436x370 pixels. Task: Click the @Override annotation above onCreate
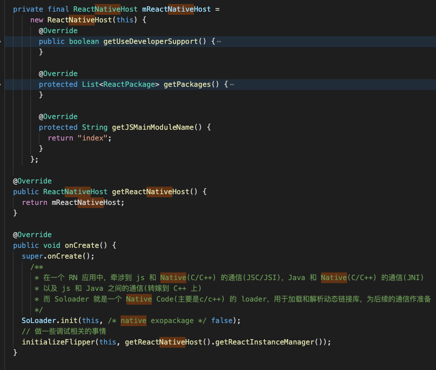click(x=32, y=235)
